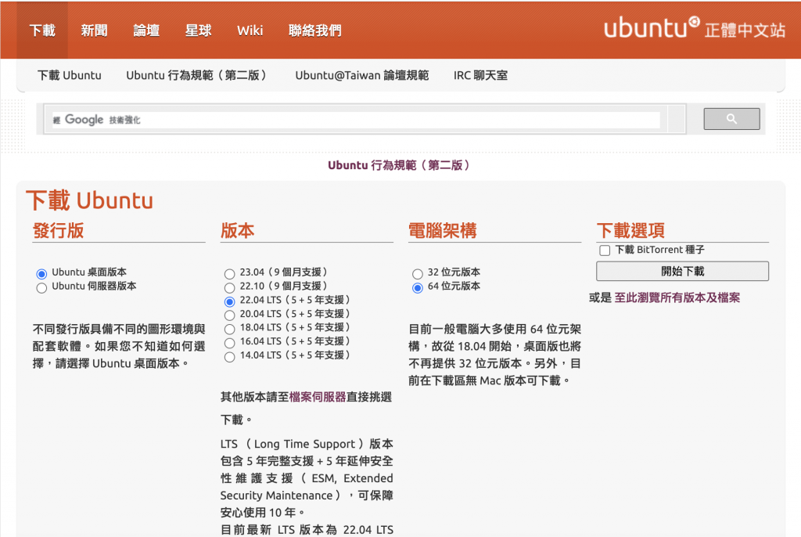Choose version 18.04 LTS radio button
This screenshot has width=801, height=537.
click(229, 329)
